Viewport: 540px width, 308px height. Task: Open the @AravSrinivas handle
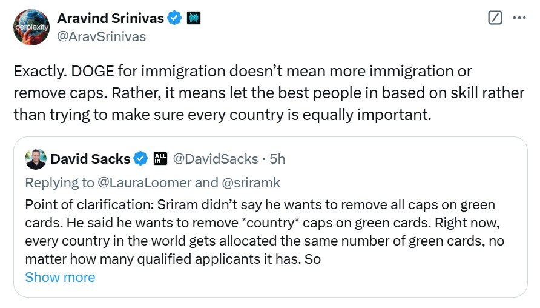[x=101, y=36]
